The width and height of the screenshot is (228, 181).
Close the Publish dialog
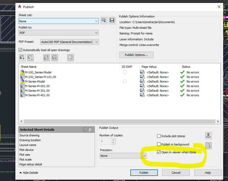pyautogui.click(x=219, y=7)
